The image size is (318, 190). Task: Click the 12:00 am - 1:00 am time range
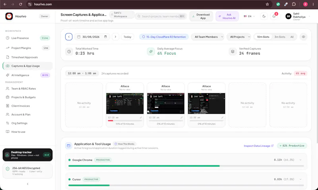click(x=82, y=73)
